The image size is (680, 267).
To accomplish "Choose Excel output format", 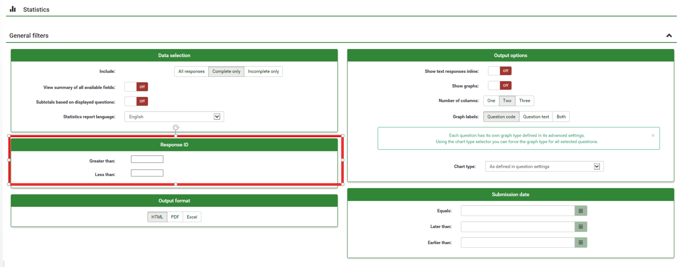I will point(192,217).
